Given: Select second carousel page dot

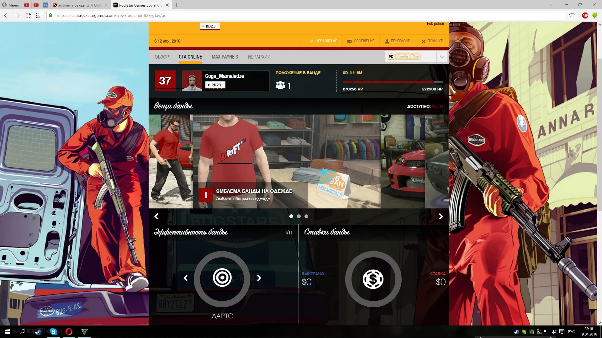Looking at the screenshot, I should [299, 216].
